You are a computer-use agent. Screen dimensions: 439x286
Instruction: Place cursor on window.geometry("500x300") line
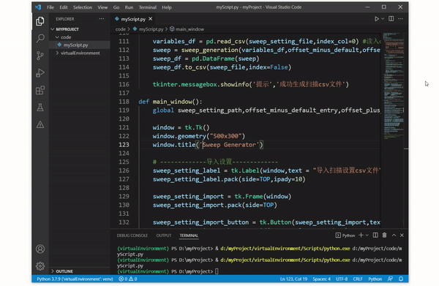pyautogui.click(x=199, y=136)
